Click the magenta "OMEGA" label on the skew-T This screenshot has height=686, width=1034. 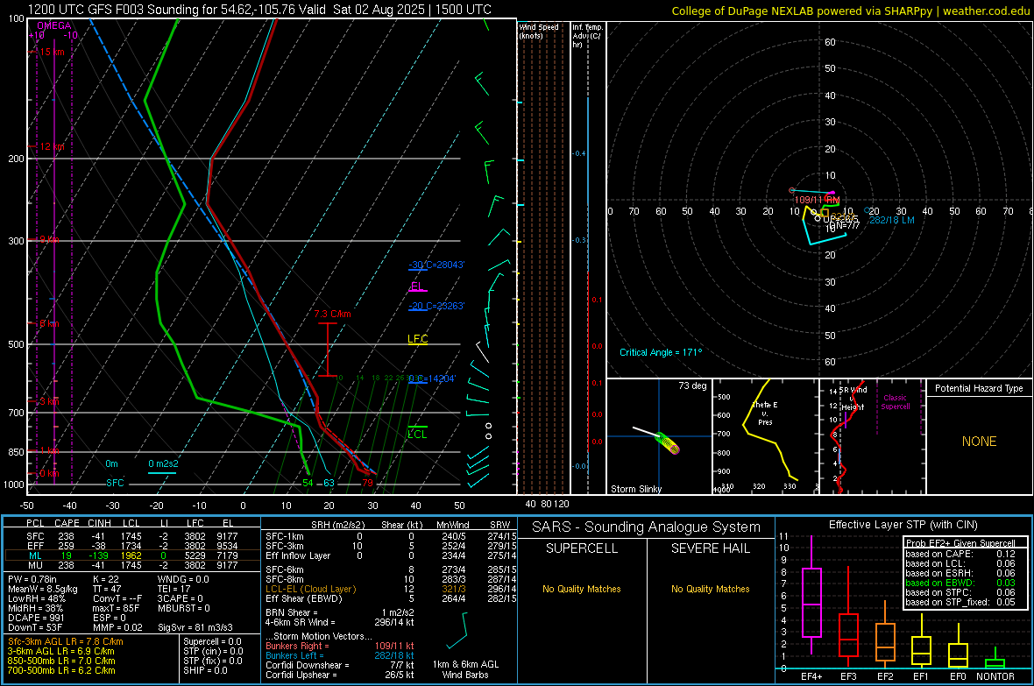(x=54, y=25)
